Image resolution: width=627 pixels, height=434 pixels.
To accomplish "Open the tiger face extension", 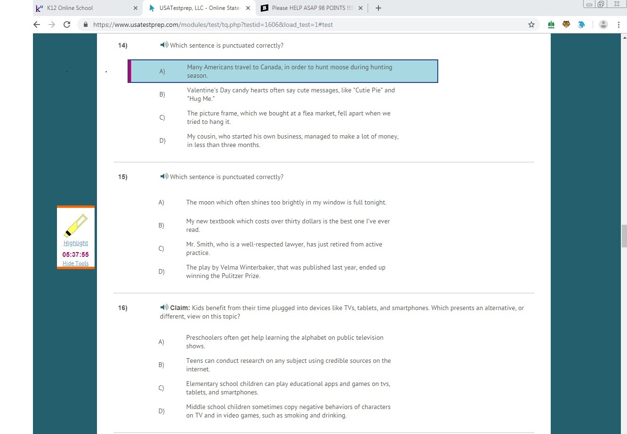I will click(x=566, y=25).
